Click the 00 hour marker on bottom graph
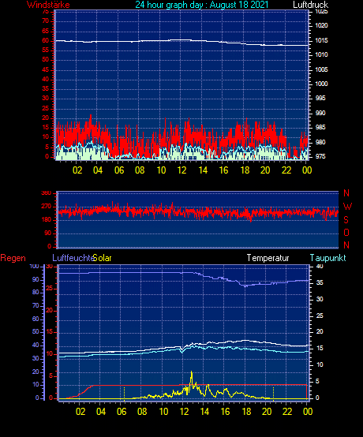The height and width of the screenshot is (437, 363). click(x=308, y=411)
